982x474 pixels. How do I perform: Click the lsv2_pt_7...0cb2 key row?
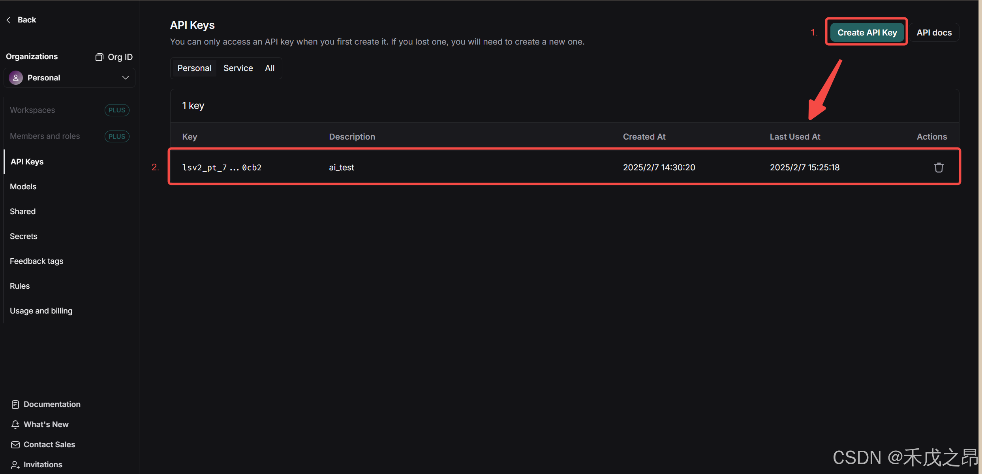coord(222,168)
